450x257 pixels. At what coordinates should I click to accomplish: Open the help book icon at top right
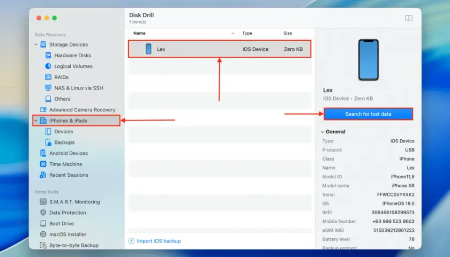coord(409,18)
